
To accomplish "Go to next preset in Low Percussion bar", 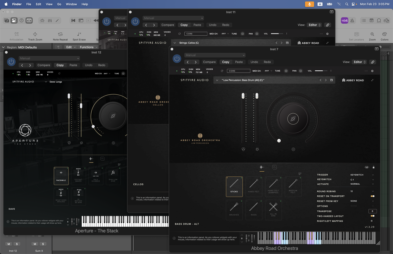I will [326, 80].
